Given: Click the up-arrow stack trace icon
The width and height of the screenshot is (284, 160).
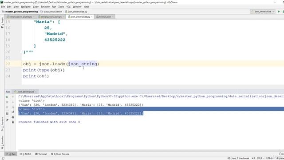Looking at the screenshot, I should [13, 97].
